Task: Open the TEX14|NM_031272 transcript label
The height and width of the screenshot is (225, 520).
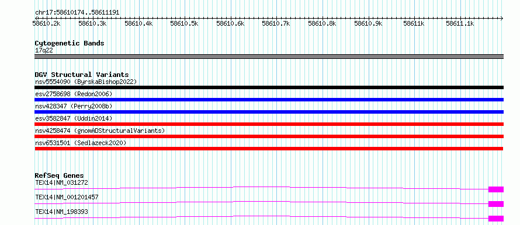Action: pyautogui.click(x=62, y=182)
